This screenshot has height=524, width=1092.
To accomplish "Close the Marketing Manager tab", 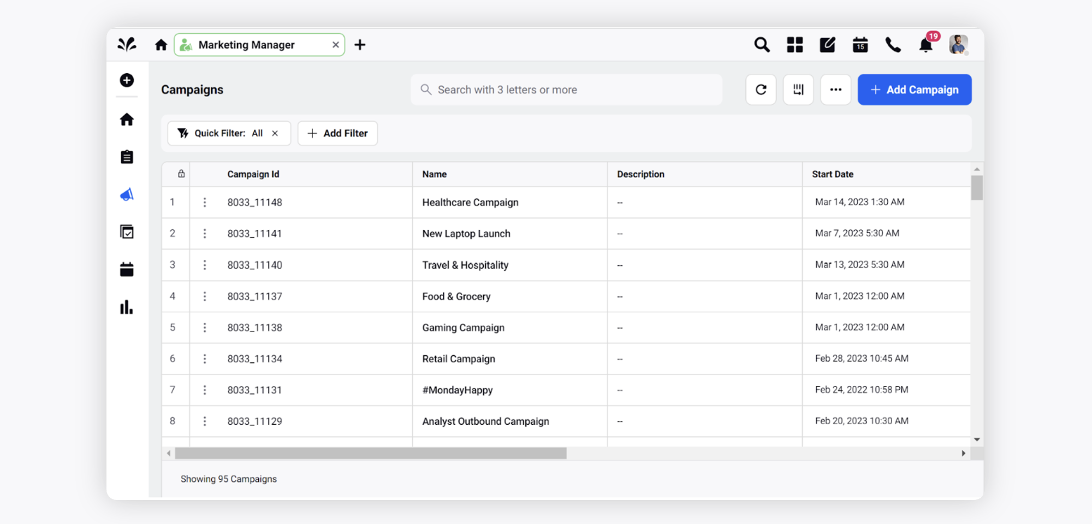I will pos(336,45).
